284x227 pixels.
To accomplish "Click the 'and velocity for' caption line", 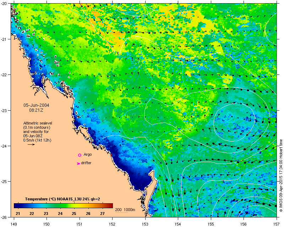I will pyautogui.click(x=36, y=132).
